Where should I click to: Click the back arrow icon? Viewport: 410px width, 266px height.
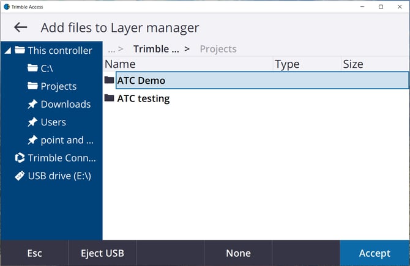coord(21,28)
